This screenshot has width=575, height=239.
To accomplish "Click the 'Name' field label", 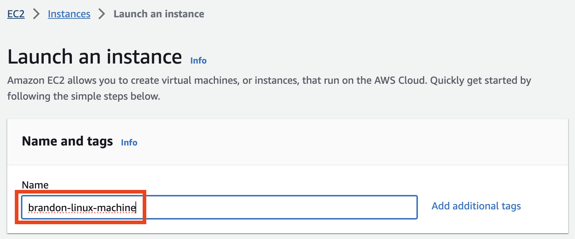I will pyautogui.click(x=35, y=185).
